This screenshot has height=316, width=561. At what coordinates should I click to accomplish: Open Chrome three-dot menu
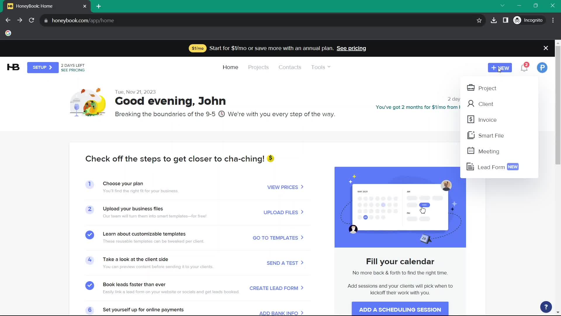coord(553,20)
